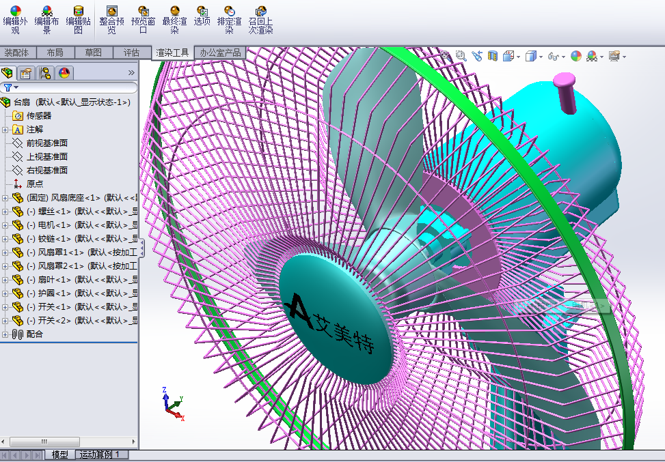The image size is (665, 462).
Task: Select the 开关<1> component
Action: (74, 306)
